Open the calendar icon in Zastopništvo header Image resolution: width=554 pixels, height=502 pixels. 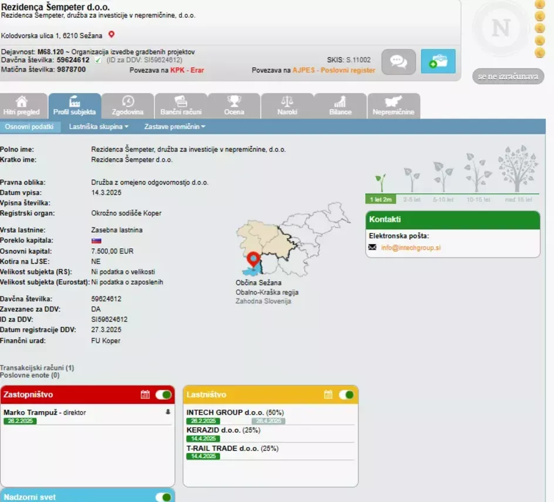[145, 394]
